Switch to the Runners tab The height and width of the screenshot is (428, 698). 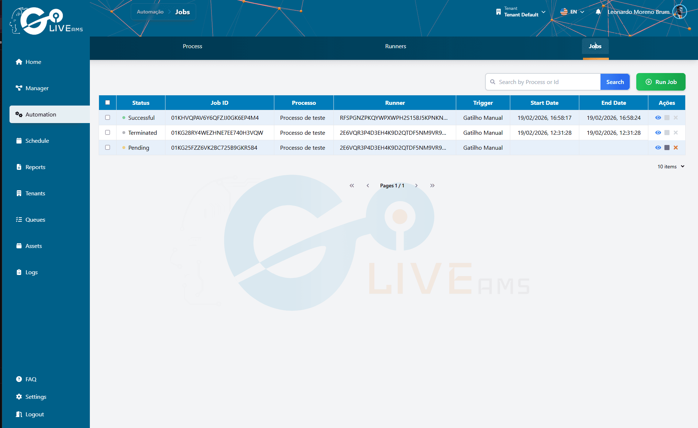[x=396, y=46]
